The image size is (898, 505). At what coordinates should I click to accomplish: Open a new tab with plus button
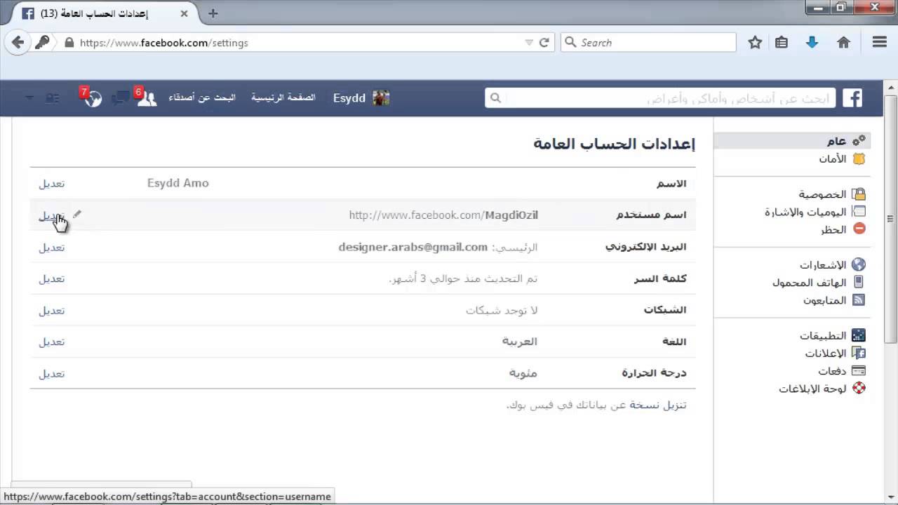(x=213, y=13)
